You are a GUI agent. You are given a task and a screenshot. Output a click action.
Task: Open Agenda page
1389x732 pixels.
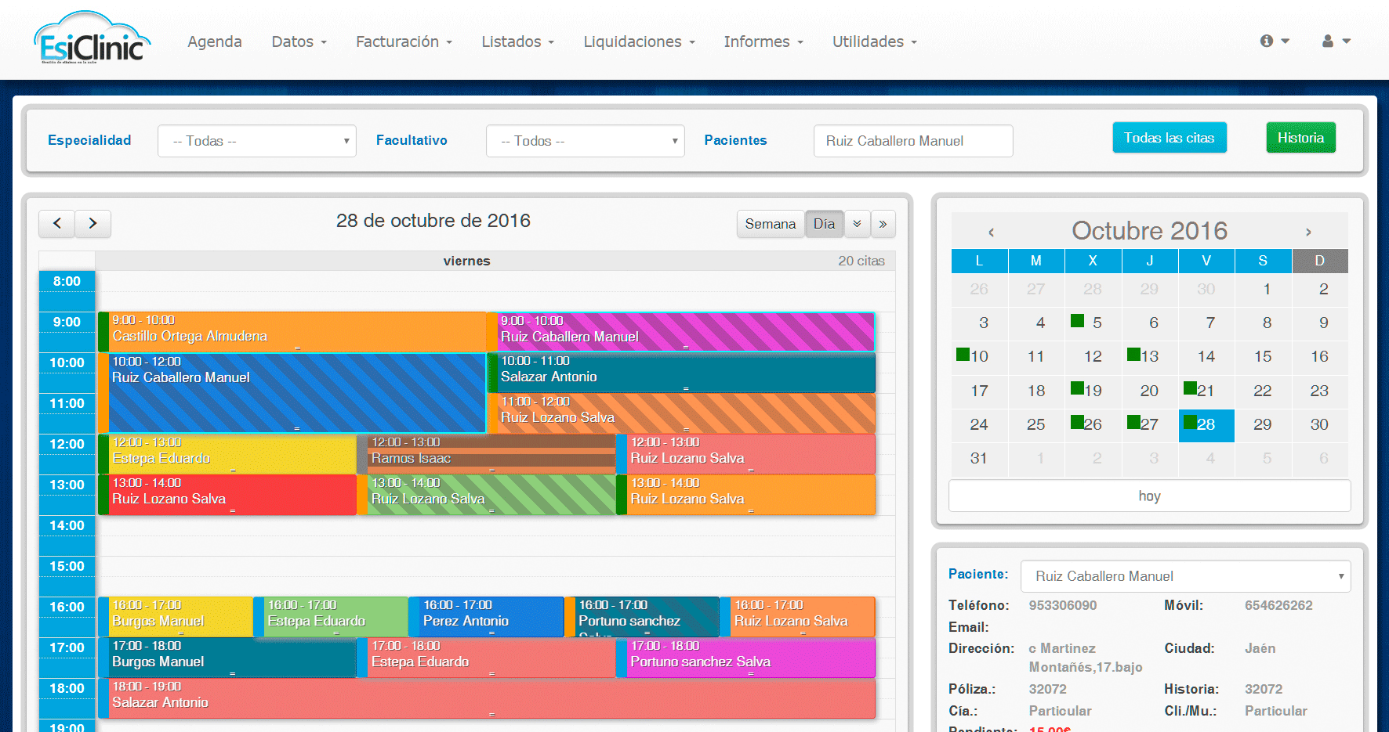pos(215,41)
